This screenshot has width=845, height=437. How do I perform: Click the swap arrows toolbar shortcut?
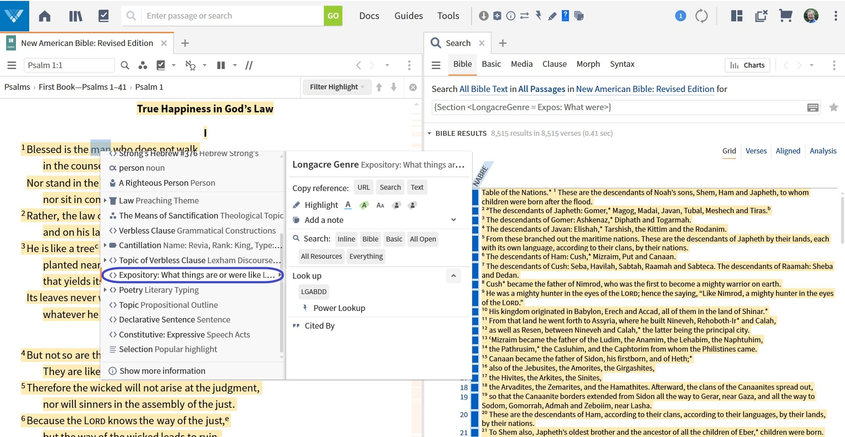point(524,16)
